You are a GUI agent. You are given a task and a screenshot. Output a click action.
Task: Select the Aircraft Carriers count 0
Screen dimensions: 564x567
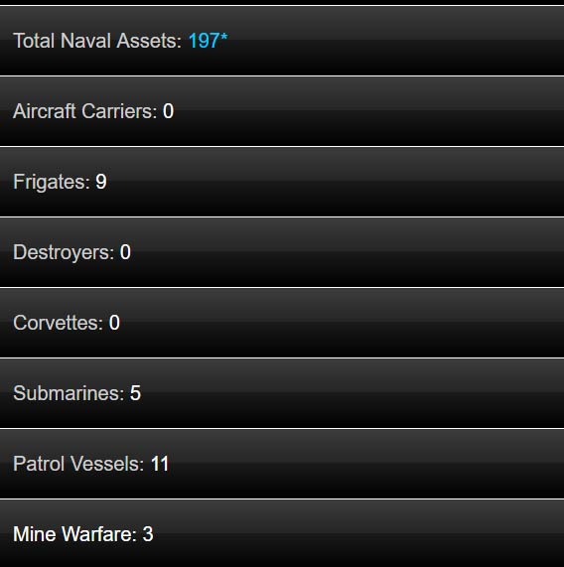[x=168, y=111]
